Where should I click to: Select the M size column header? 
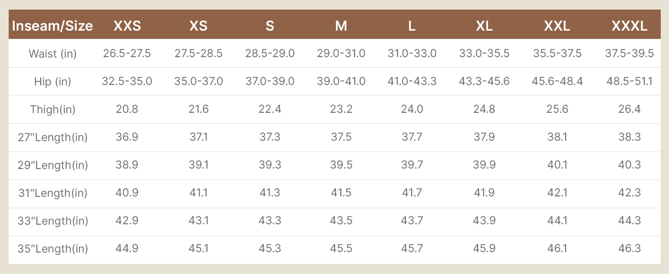(x=341, y=26)
